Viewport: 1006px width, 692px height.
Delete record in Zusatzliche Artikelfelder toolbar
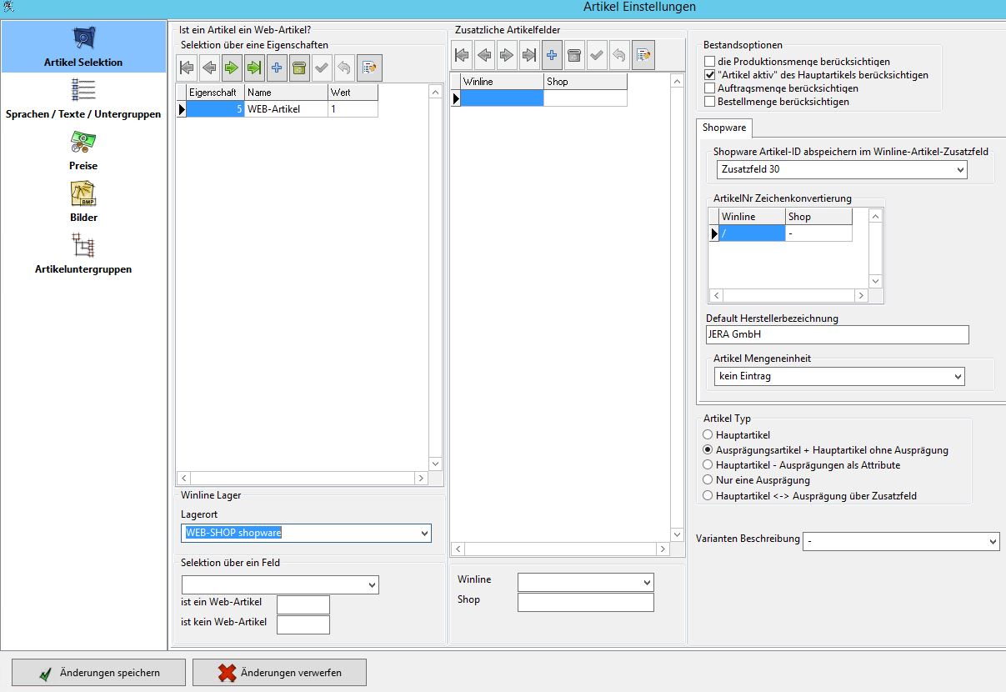click(x=574, y=56)
